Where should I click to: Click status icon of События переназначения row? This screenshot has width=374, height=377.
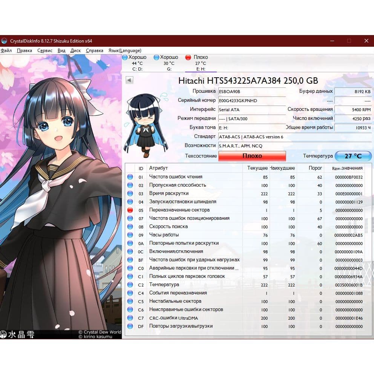pyautogui.click(x=130, y=293)
